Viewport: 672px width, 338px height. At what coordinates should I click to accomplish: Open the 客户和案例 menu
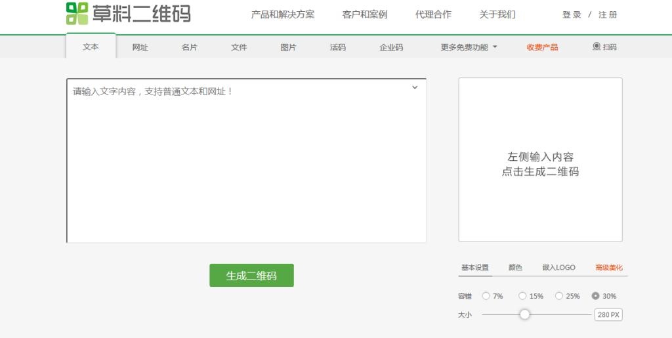coord(365,14)
